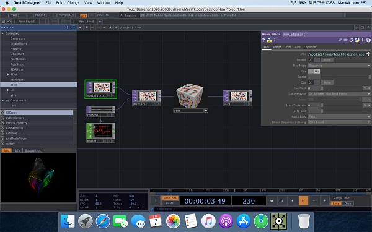
Task: Close the Palette panel
Action: tap(74, 27)
